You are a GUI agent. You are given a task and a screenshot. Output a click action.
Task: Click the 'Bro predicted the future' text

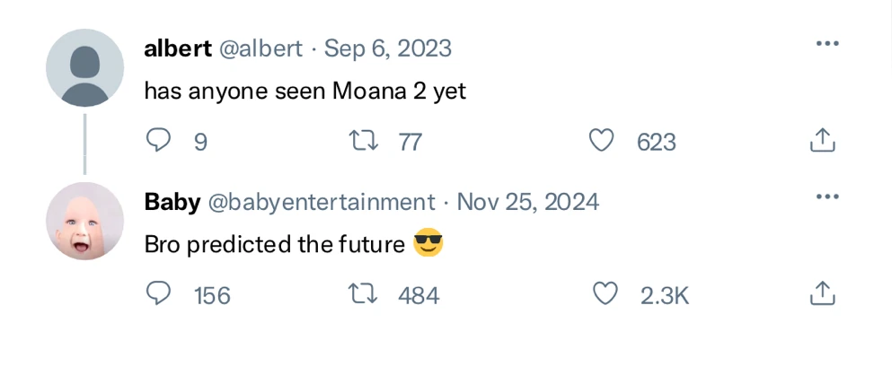(275, 244)
